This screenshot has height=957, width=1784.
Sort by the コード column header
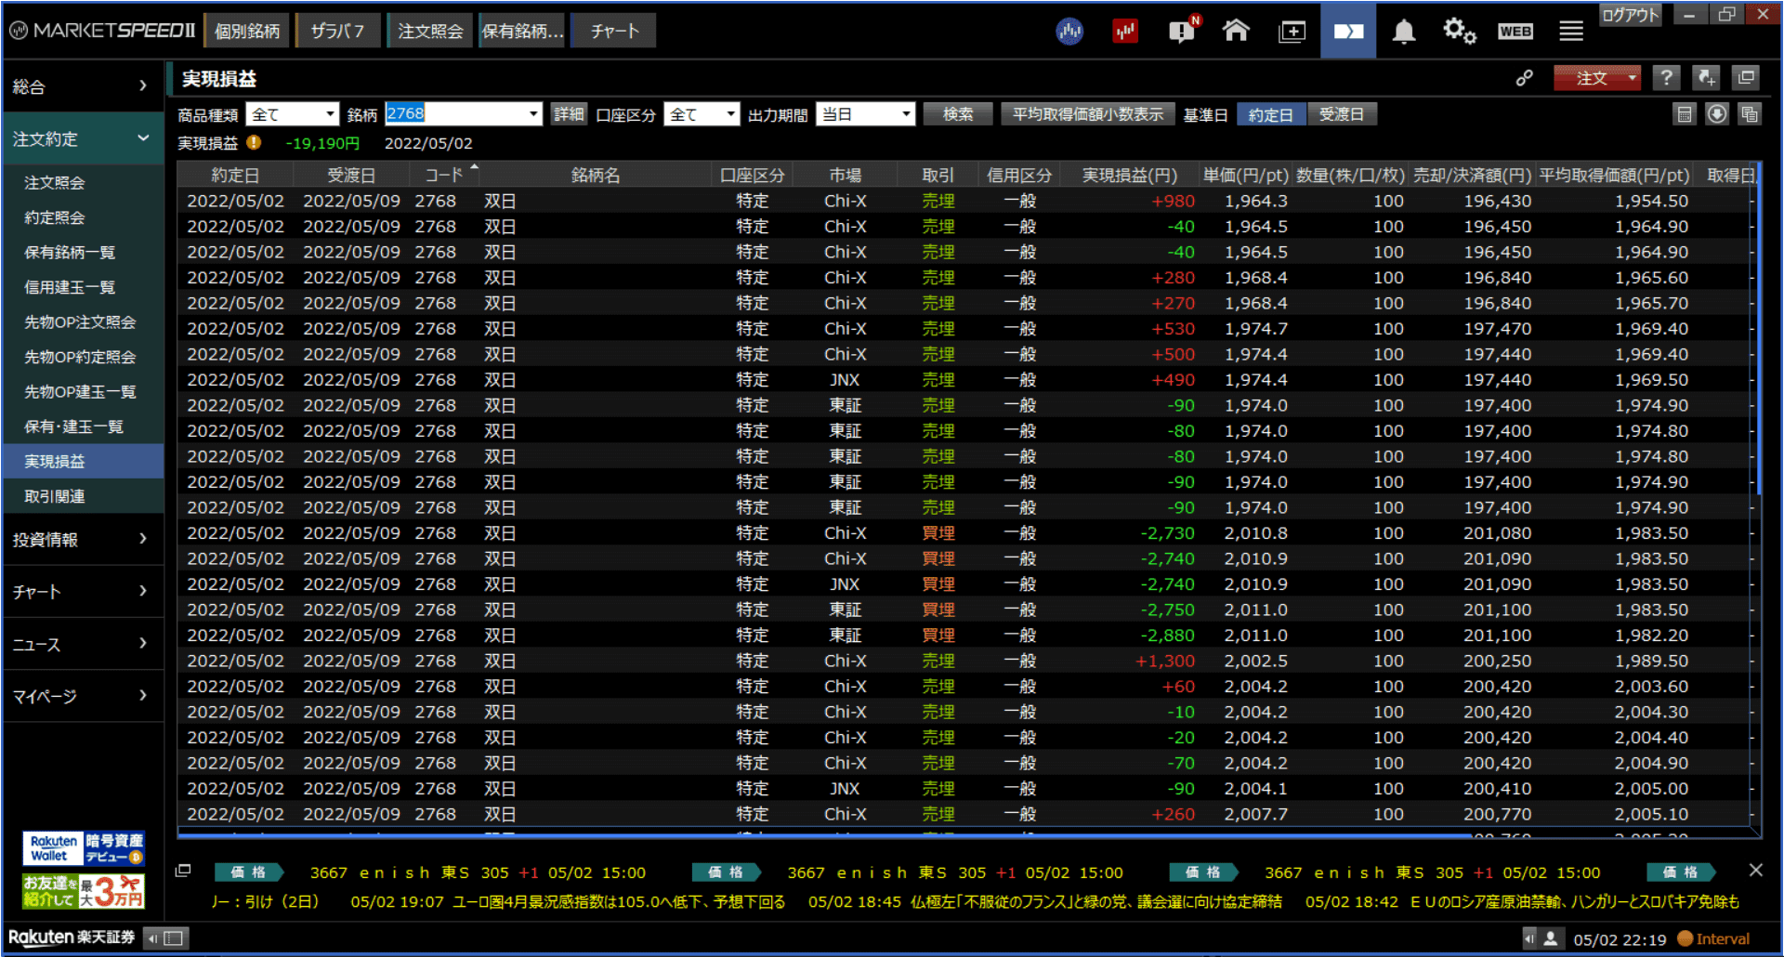[x=444, y=175]
